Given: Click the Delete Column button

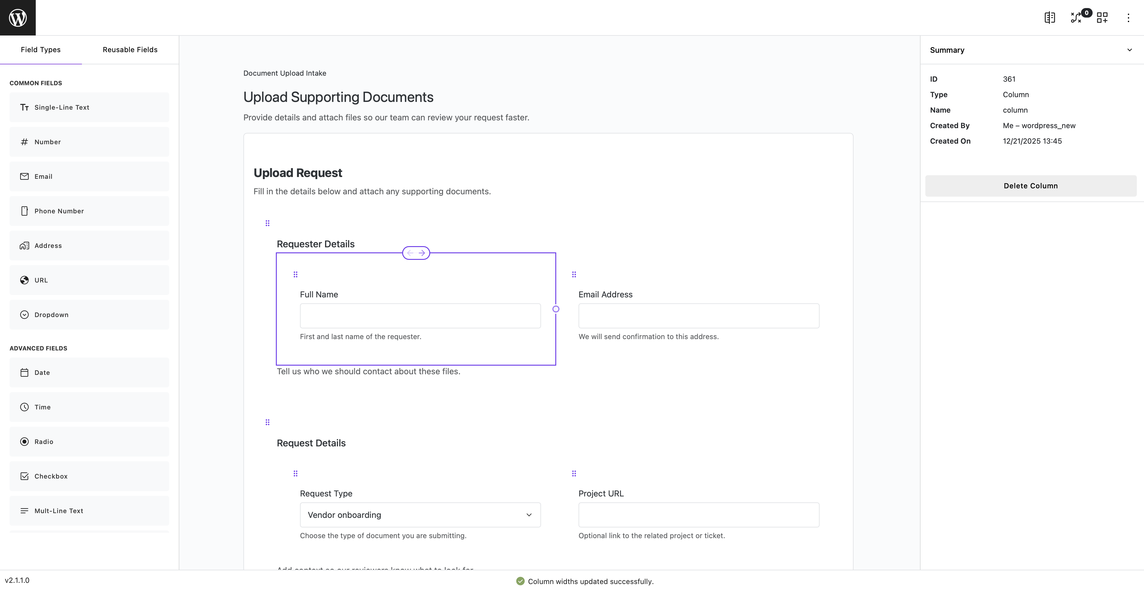Looking at the screenshot, I should point(1031,186).
